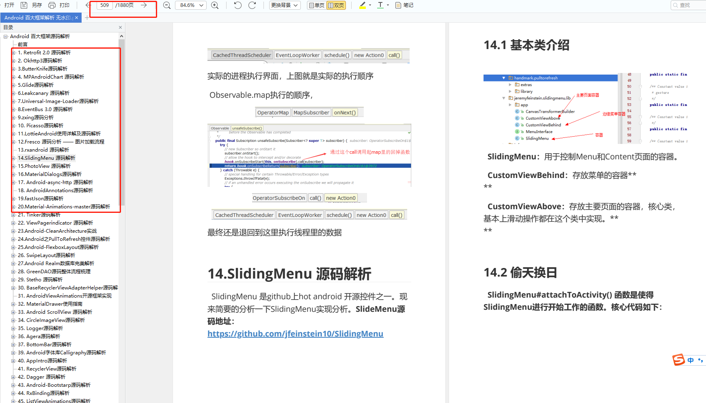The width and height of the screenshot is (706, 403).
Task: Click the Sogou input method S icon
Action: coord(678,360)
